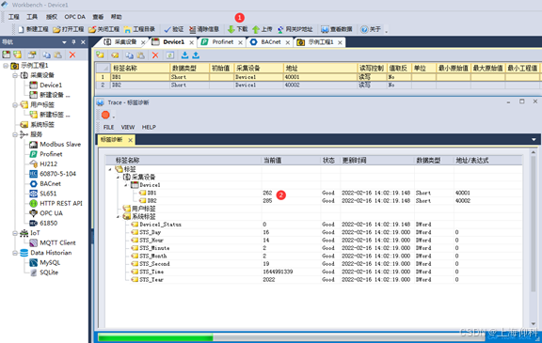Open the OPC DA menu

(x=74, y=17)
